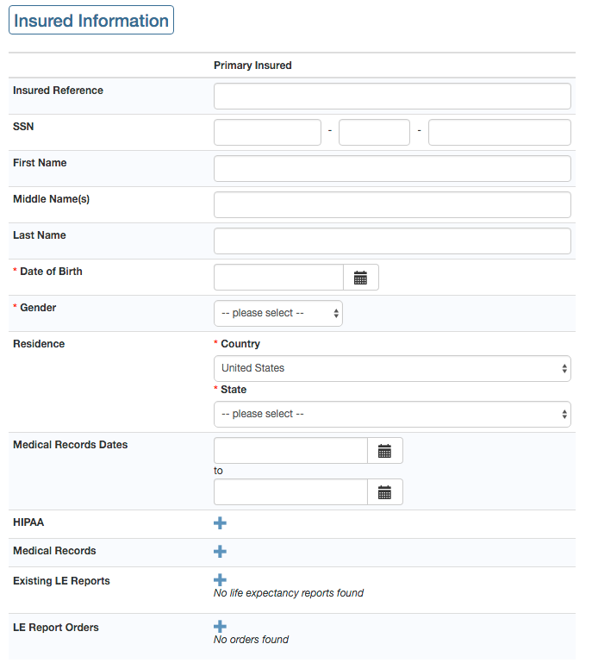This screenshot has width=592, height=669.
Task: Click the Medical Records start date field
Action: pyautogui.click(x=290, y=451)
